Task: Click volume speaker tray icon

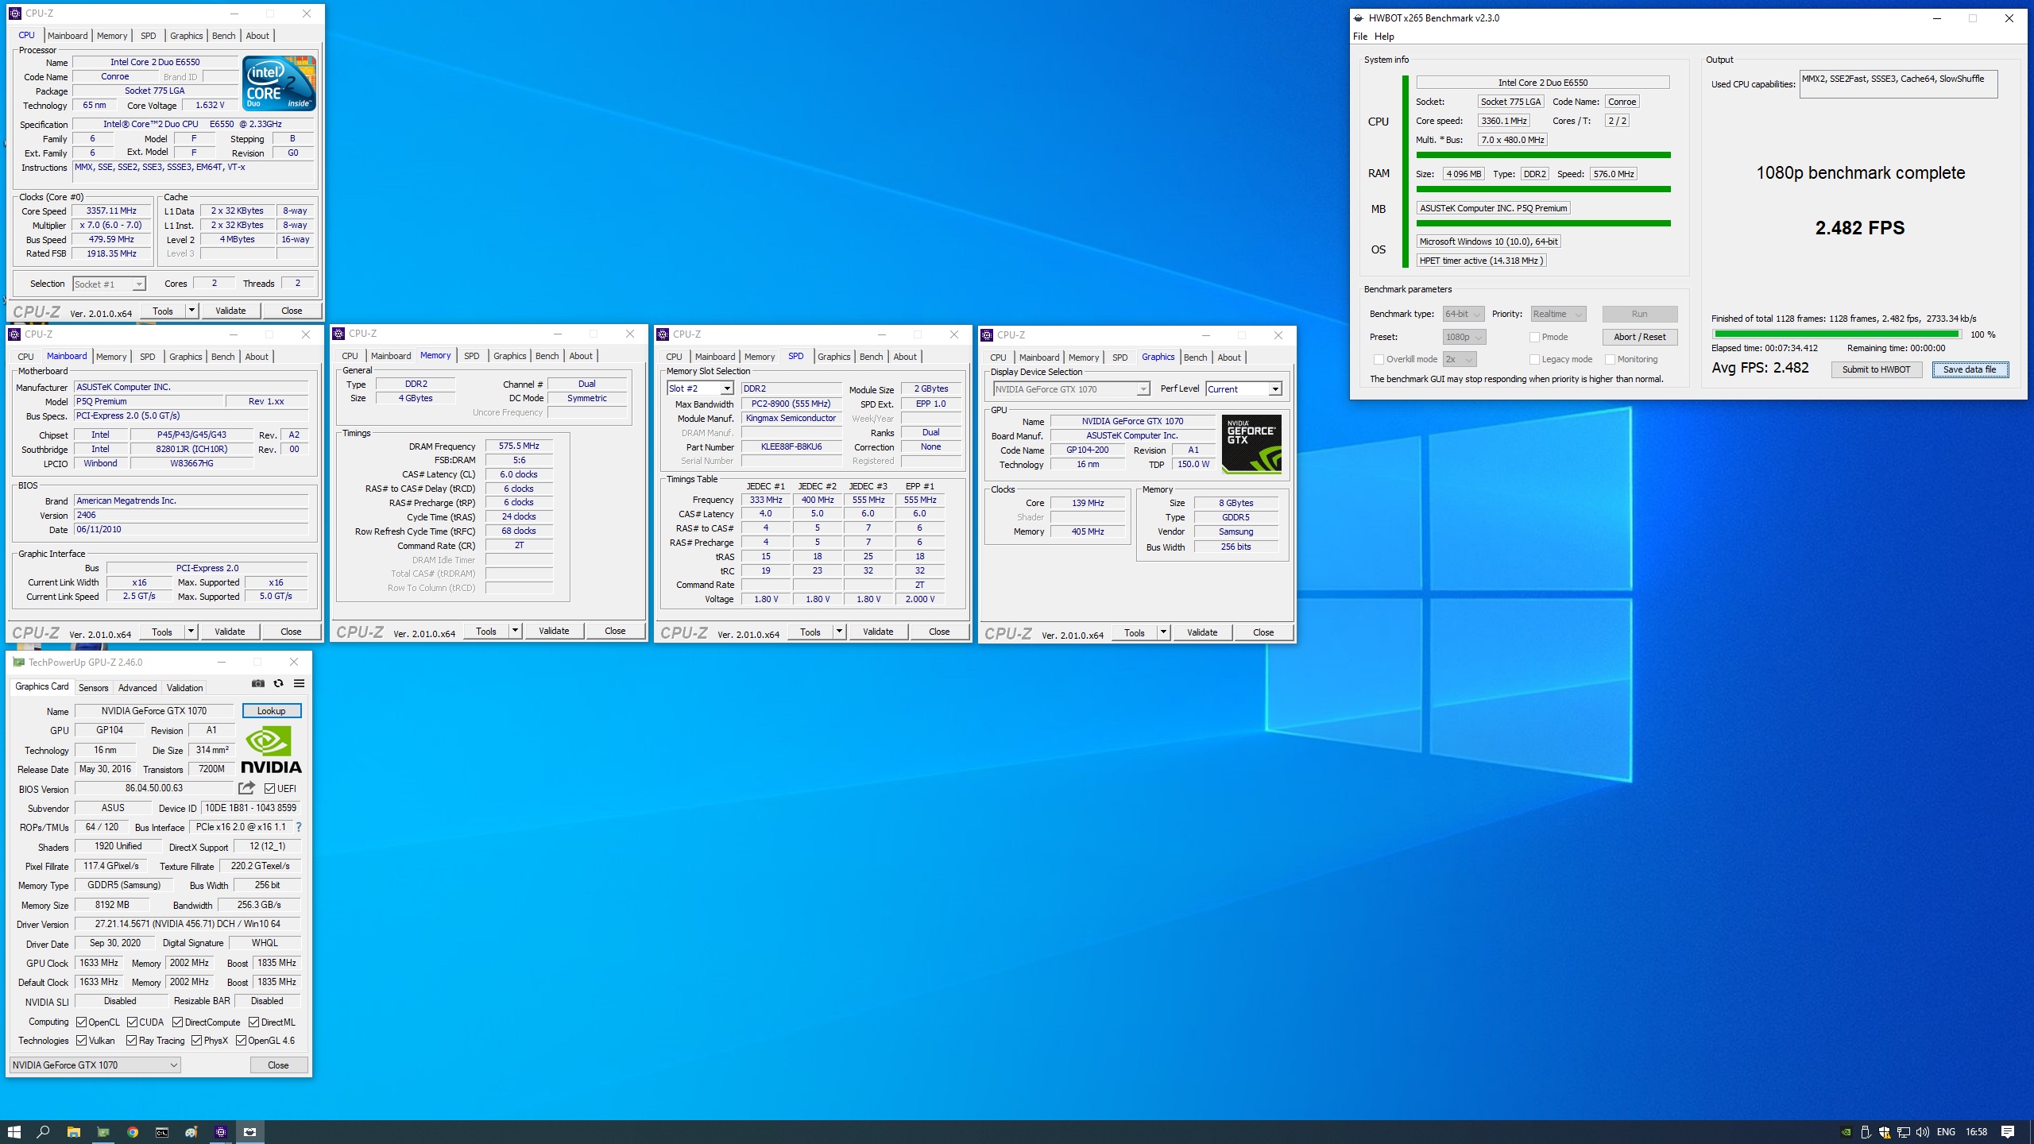Action: click(1923, 1132)
